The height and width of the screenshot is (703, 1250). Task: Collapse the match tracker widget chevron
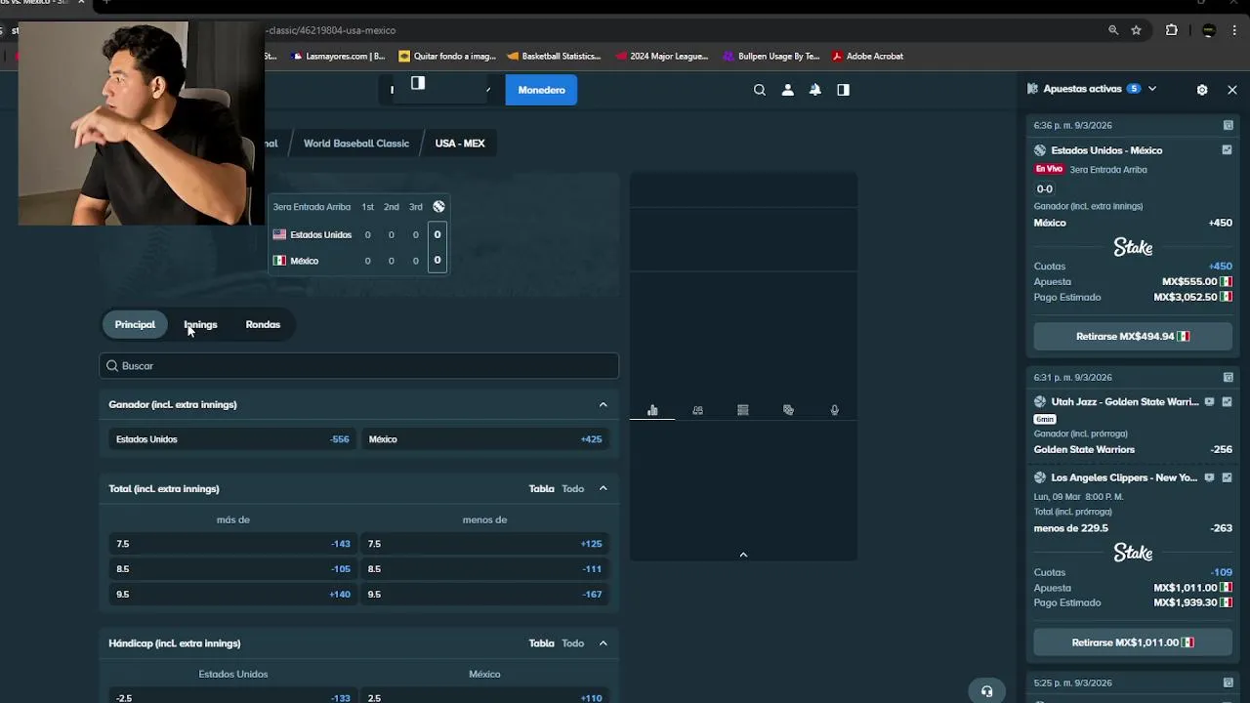(x=743, y=555)
